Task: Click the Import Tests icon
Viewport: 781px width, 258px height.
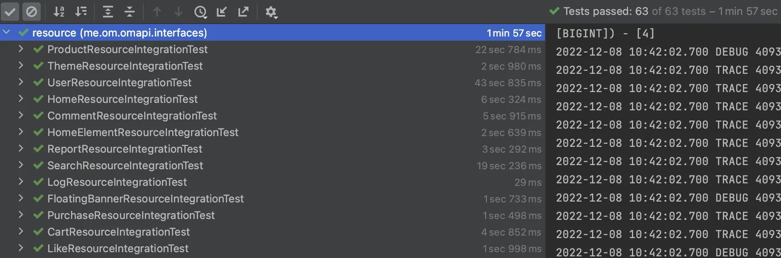Action: tap(222, 12)
